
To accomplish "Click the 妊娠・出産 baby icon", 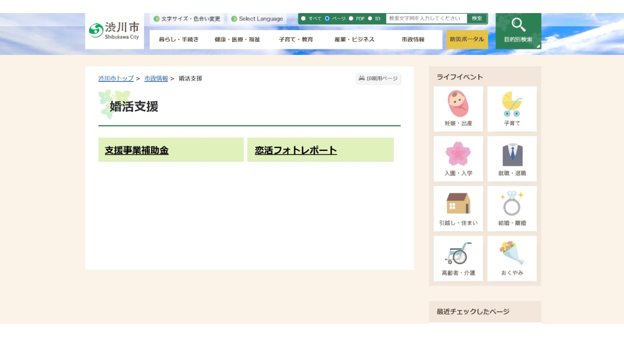I will pos(458,105).
